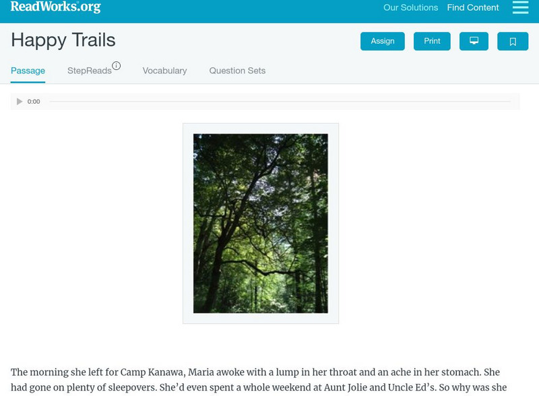Image resolution: width=539 pixels, height=396 pixels.
Task: Seek along the audio progress bar
Action: pyautogui.click(x=280, y=102)
